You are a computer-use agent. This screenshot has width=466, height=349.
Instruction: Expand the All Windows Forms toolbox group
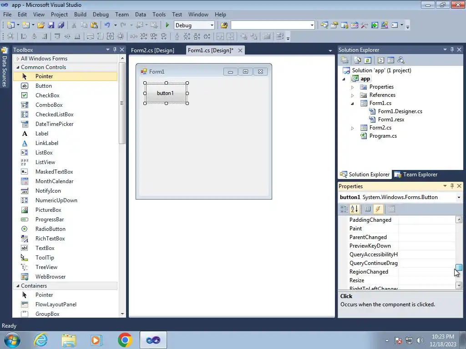click(18, 59)
